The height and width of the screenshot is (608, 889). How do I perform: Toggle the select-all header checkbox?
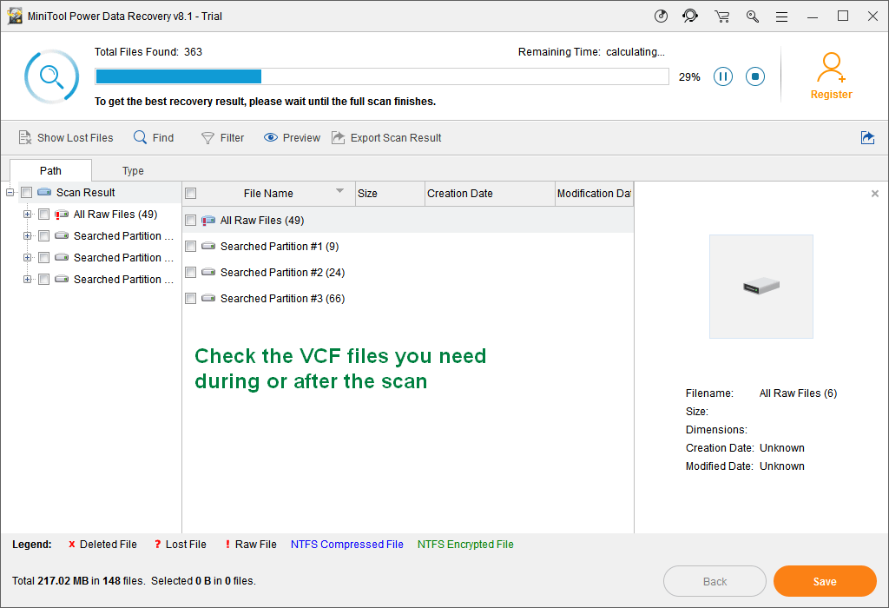click(x=191, y=194)
